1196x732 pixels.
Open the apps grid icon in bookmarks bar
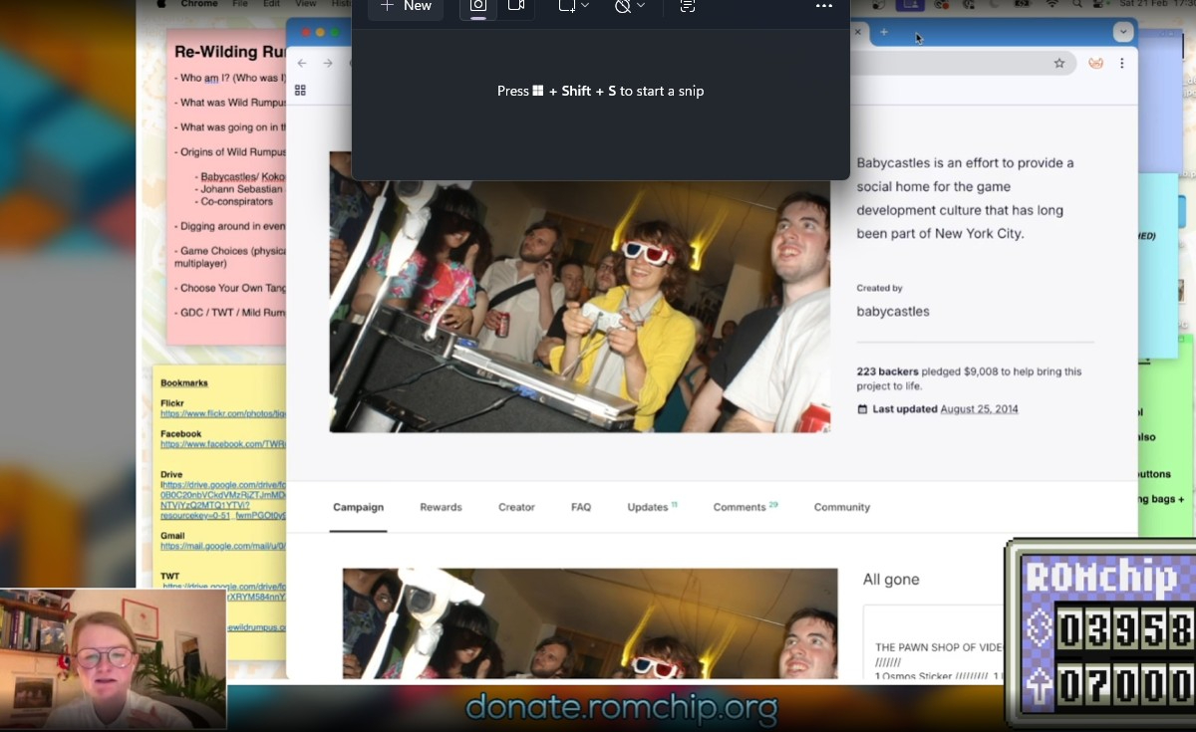click(300, 91)
